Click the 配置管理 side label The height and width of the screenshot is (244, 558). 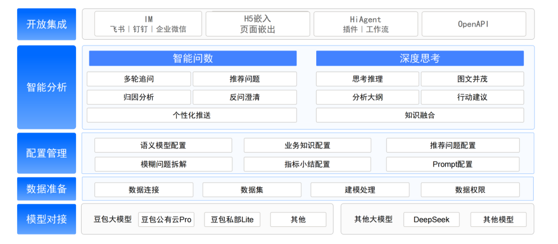coord(47,153)
